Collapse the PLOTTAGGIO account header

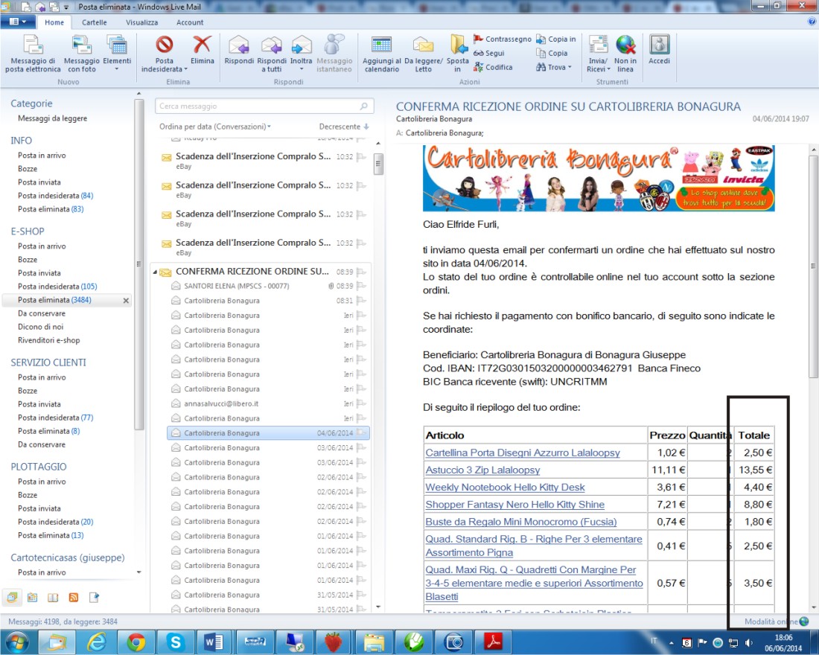coord(39,467)
